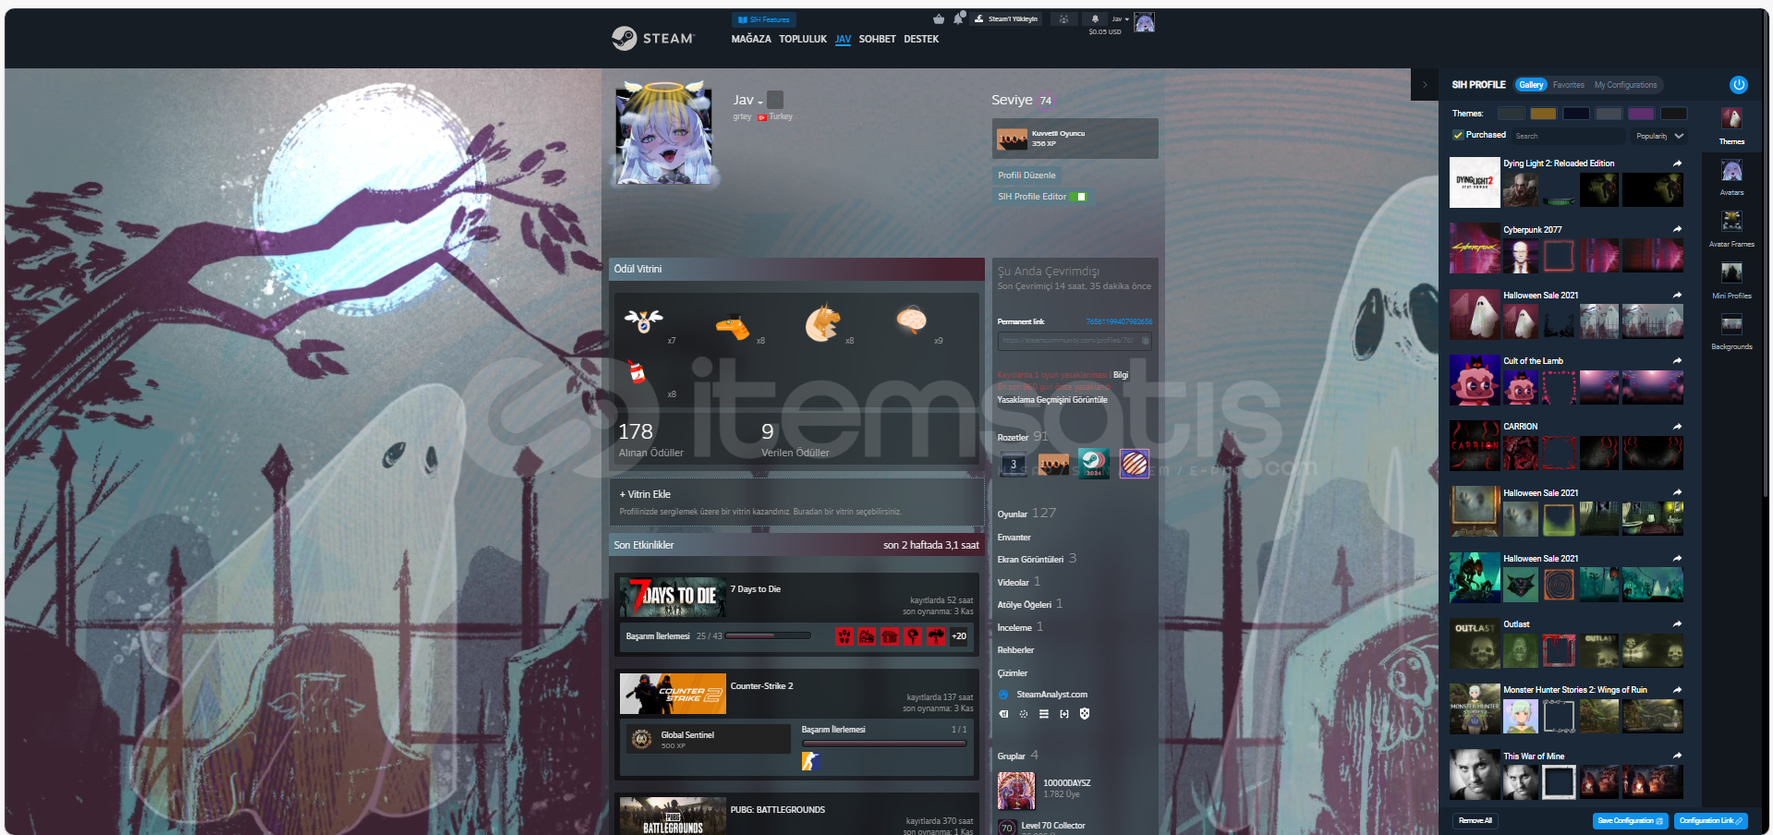Open the DESTEK menu

(x=921, y=39)
